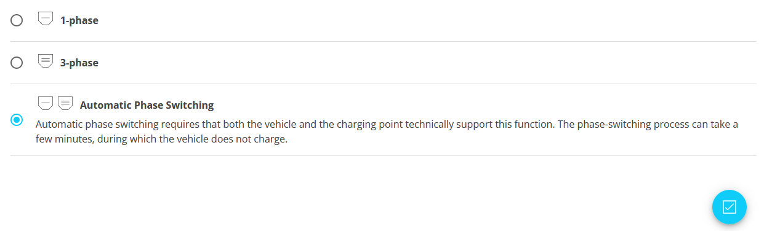Click the blue confirm checkmark floating button
This screenshot has width=764, height=231.
(x=729, y=207)
